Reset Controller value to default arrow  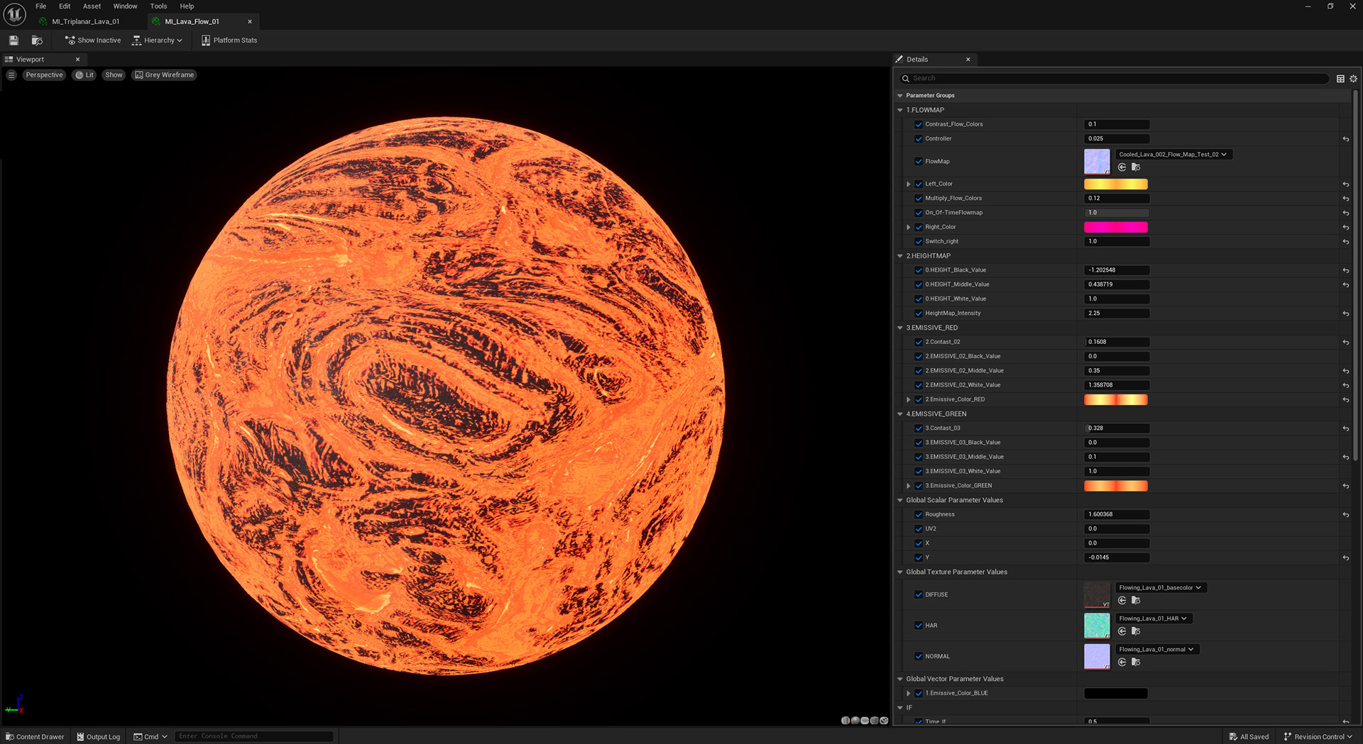click(1345, 139)
